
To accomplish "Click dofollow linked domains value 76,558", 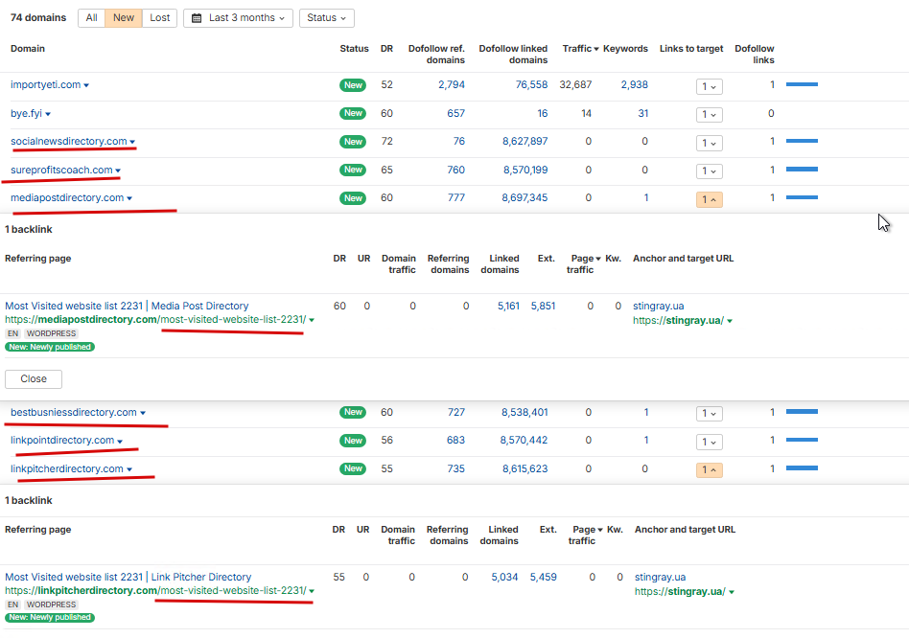I will (531, 84).
